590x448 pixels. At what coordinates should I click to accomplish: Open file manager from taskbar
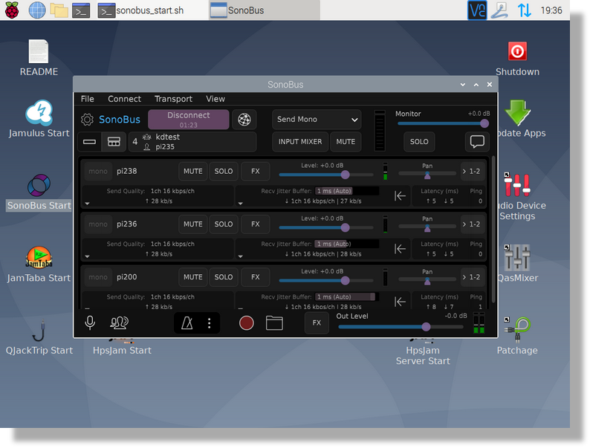pos(59,10)
